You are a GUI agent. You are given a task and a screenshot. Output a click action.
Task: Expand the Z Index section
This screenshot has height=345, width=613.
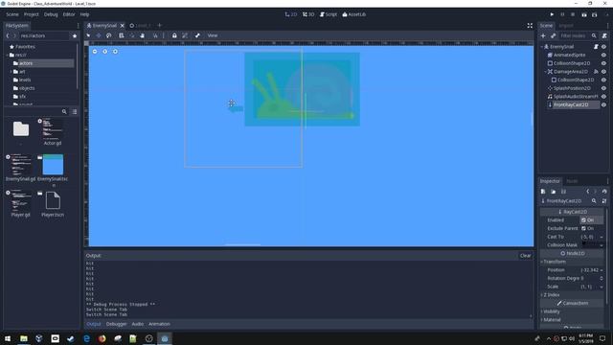552,295
